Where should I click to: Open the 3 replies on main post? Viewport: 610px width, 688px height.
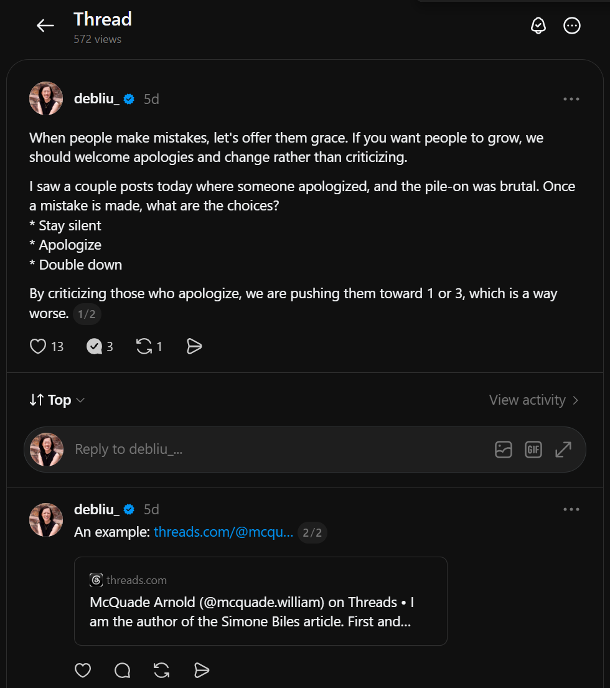coord(100,346)
